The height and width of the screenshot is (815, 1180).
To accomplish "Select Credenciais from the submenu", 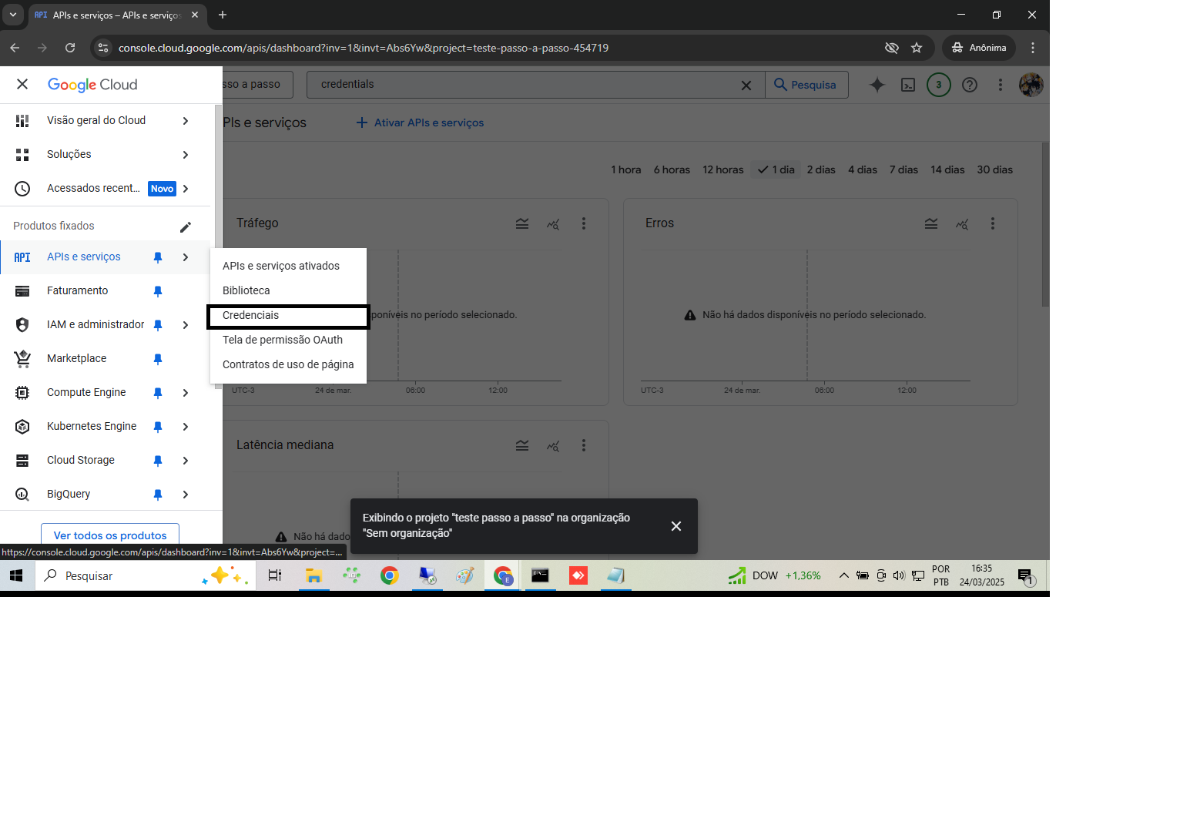I will click(x=251, y=316).
